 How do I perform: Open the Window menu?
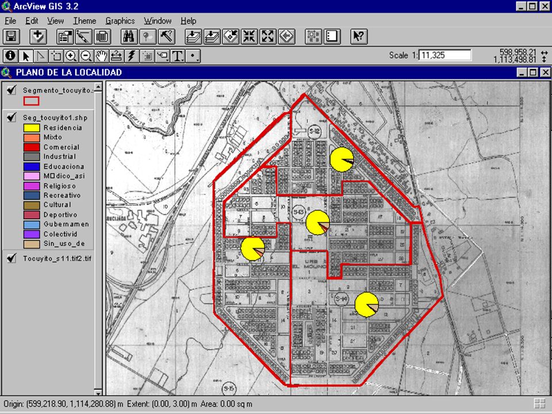(x=158, y=21)
